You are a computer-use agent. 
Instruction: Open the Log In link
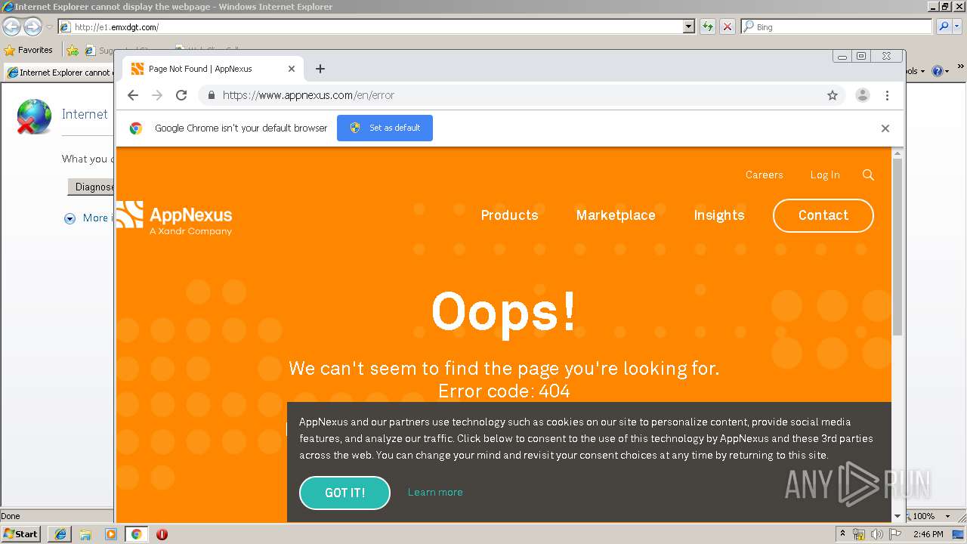coord(825,175)
